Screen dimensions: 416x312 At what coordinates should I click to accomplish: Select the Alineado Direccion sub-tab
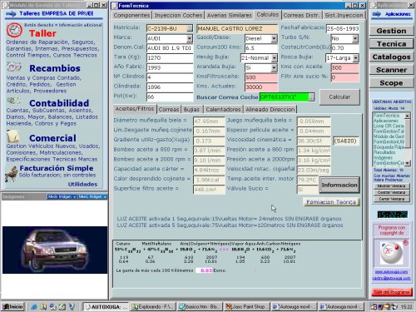coord(270,109)
